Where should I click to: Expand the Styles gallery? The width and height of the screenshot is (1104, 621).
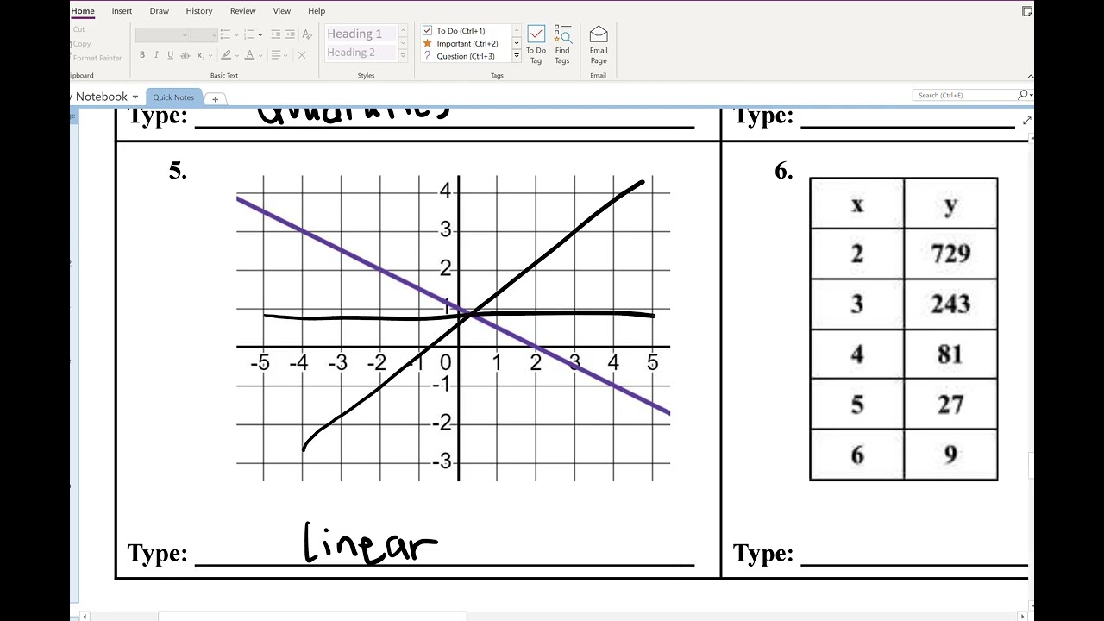click(403, 56)
